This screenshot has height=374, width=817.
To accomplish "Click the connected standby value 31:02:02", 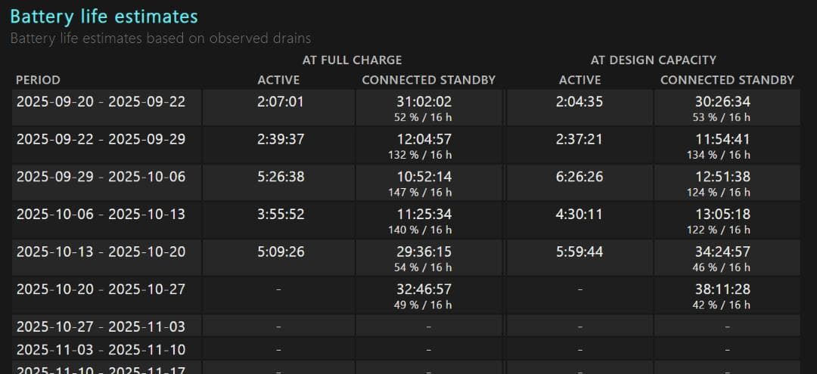I will (x=424, y=101).
